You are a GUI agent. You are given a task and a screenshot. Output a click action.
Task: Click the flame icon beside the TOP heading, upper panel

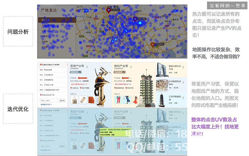tap(41, 65)
